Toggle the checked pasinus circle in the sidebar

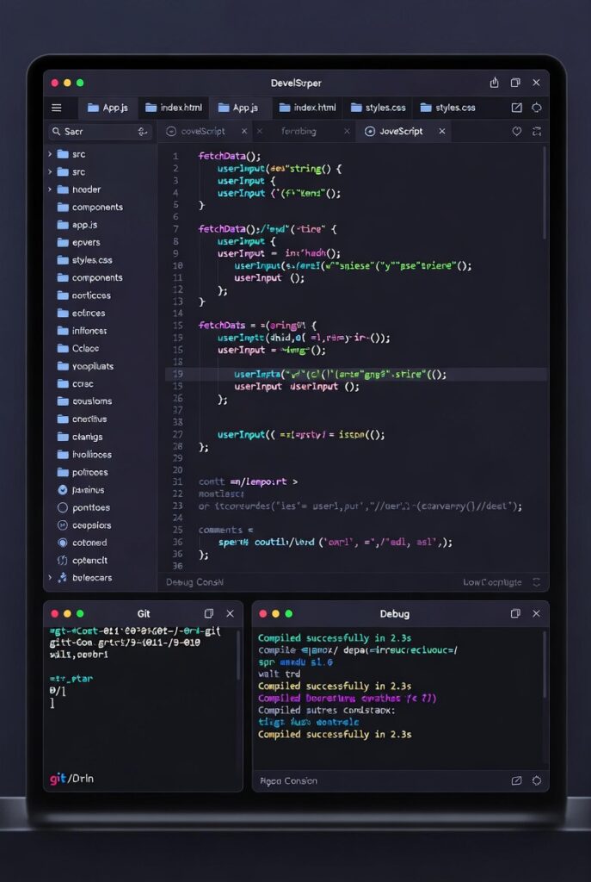62,490
